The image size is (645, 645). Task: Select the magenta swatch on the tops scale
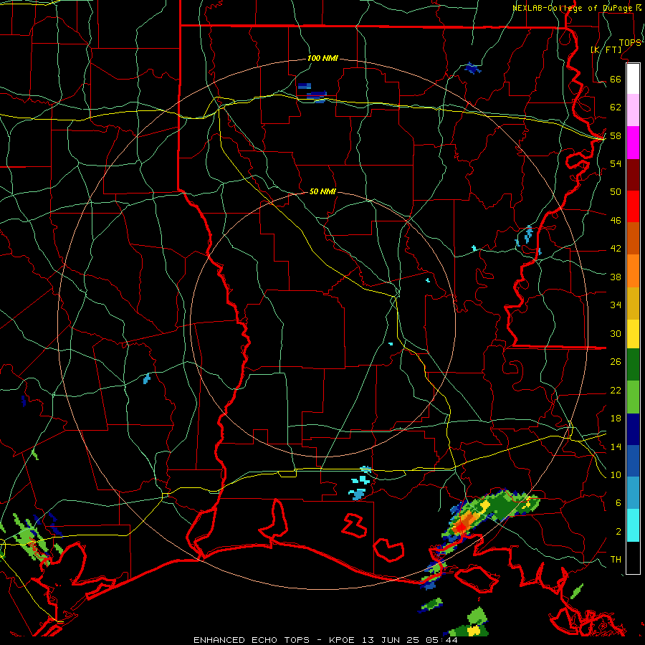pyautogui.click(x=633, y=143)
